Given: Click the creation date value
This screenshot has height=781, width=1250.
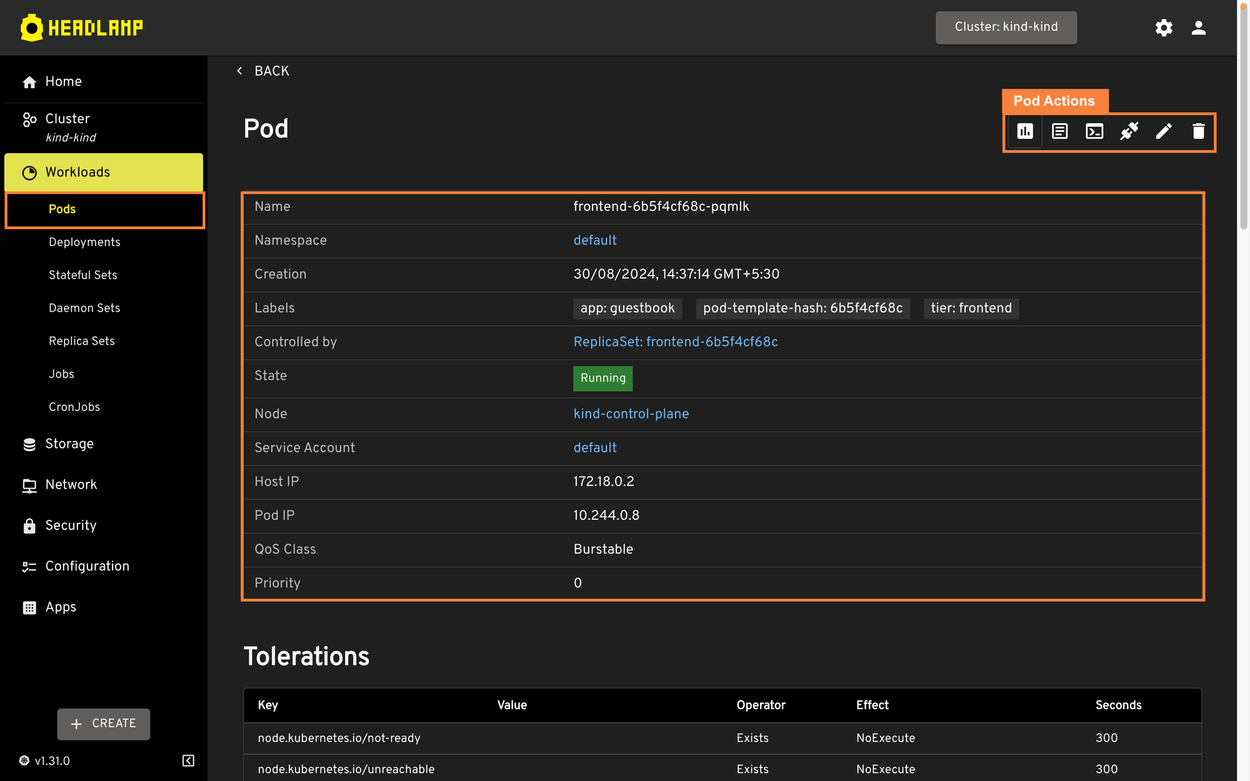Looking at the screenshot, I should click(x=676, y=274).
